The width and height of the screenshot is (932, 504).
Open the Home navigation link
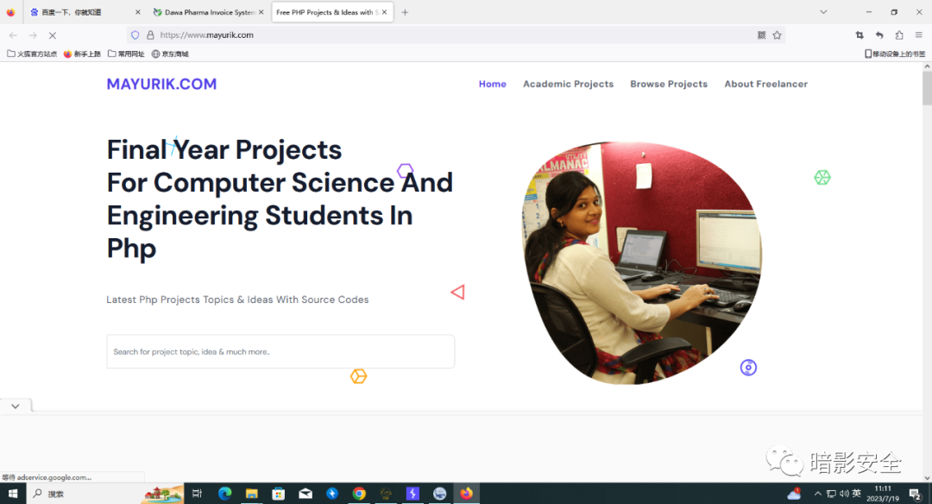click(x=493, y=84)
